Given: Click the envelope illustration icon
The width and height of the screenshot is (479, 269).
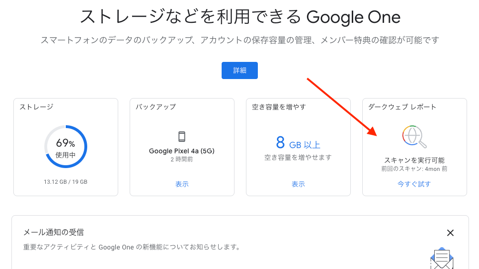Looking at the screenshot, I should pyautogui.click(x=442, y=258).
